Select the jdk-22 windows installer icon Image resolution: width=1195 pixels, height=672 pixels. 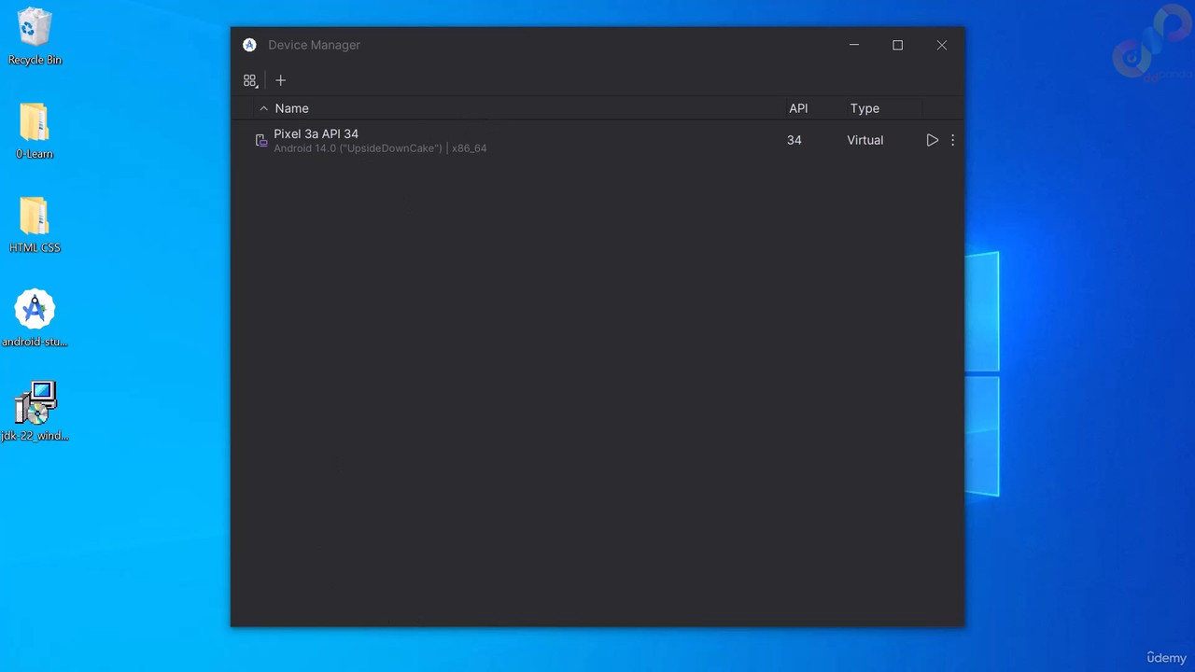(x=35, y=412)
